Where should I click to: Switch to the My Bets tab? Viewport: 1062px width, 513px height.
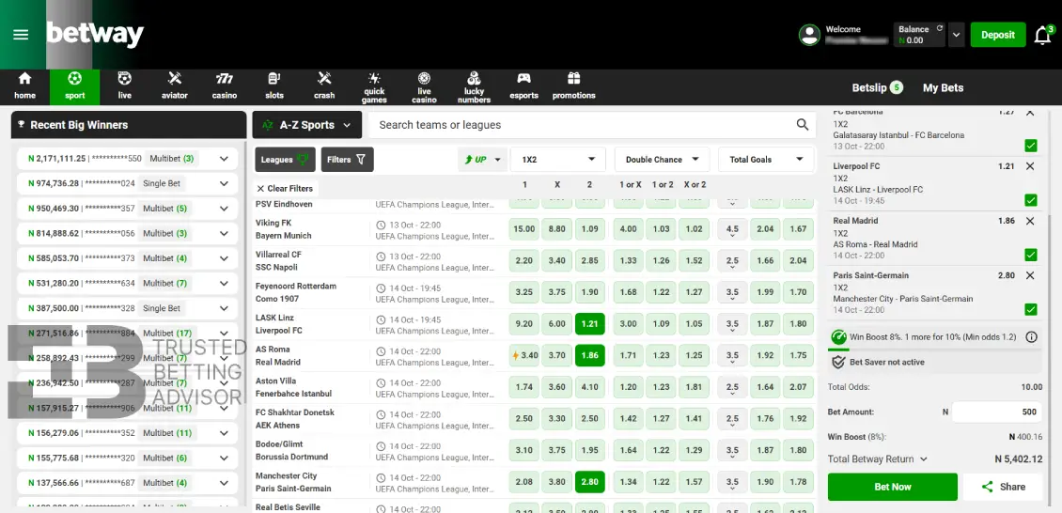[943, 87]
